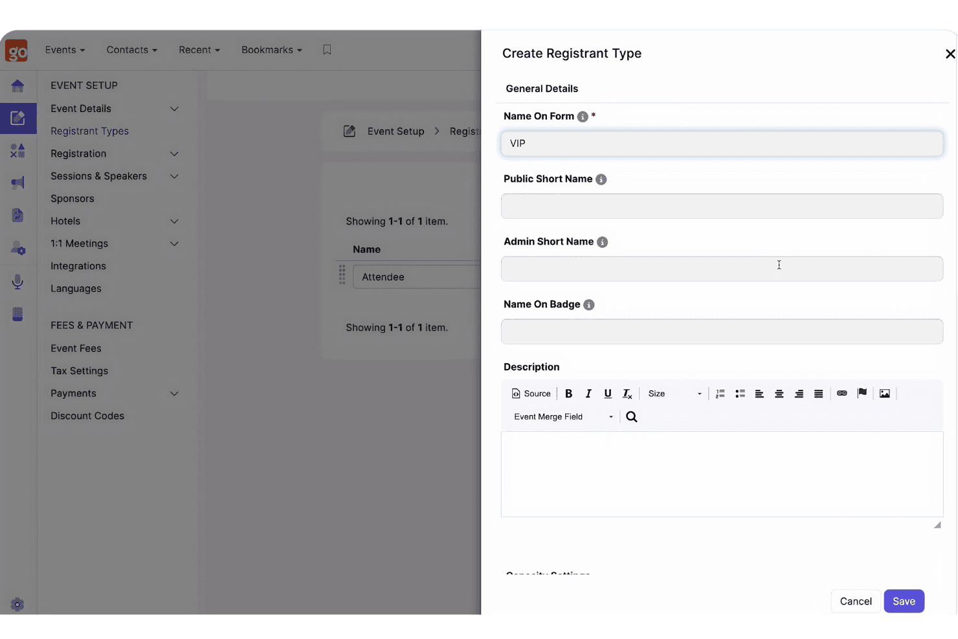This screenshot has height=639, width=958.
Task: Remove formatting with the Tx icon
Action: pyautogui.click(x=627, y=394)
